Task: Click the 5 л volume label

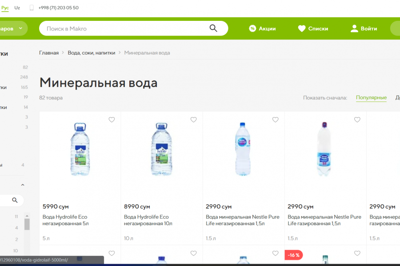Action: point(46,238)
